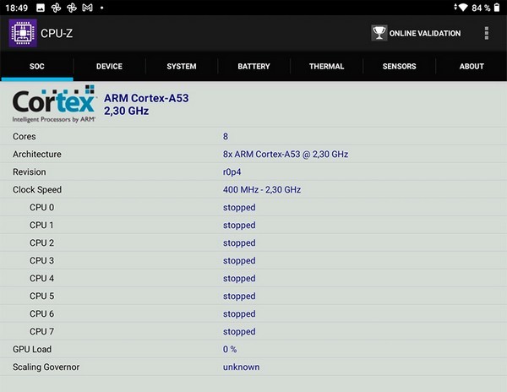
Task: Tap the battery icon in status bar
Action: 499,8
